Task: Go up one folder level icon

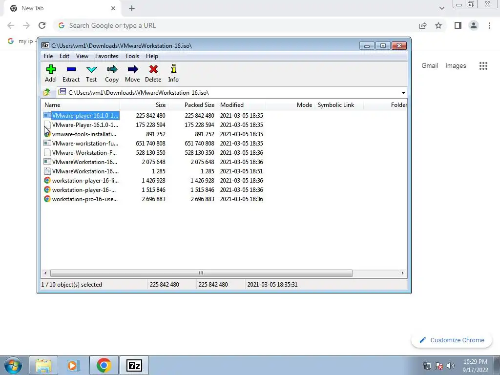Action: (x=47, y=92)
